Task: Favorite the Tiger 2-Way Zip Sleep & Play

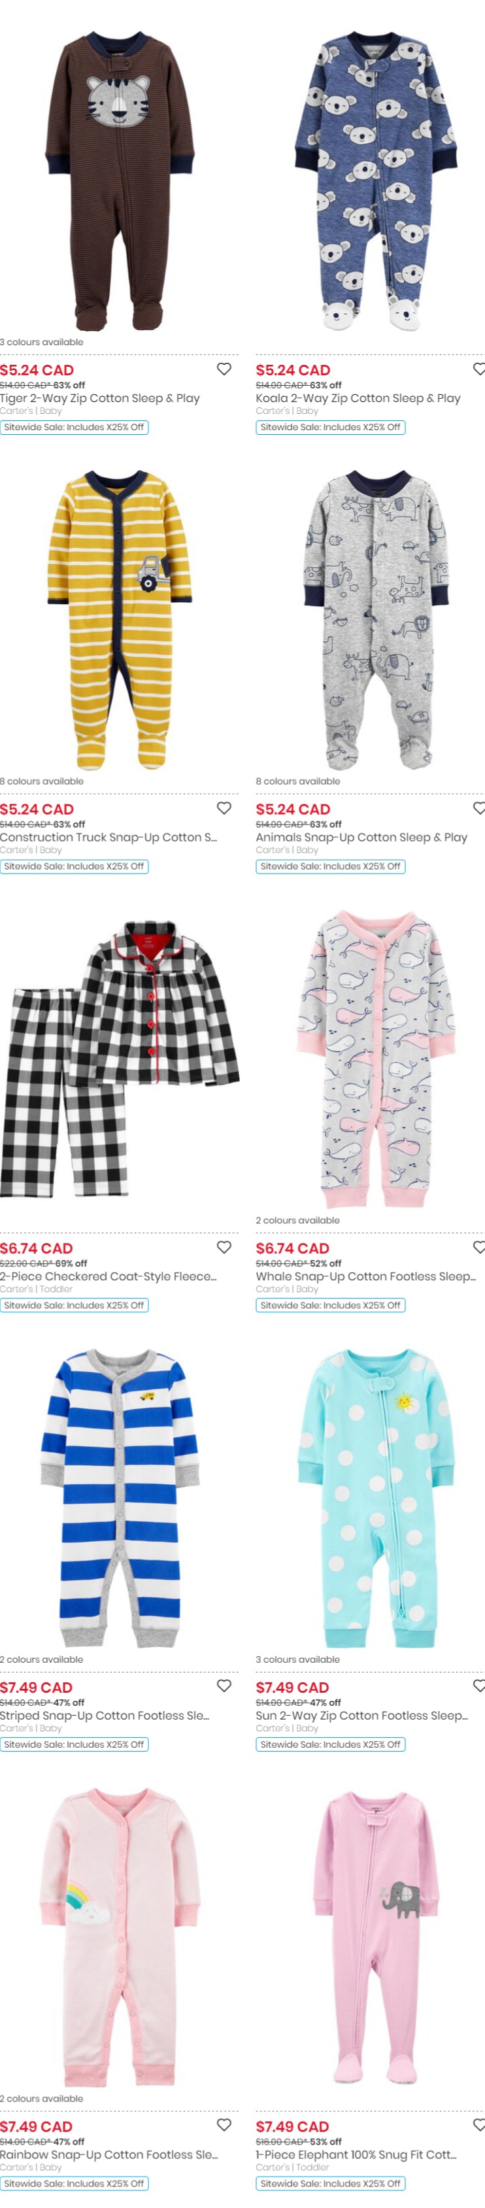Action: pos(224,369)
